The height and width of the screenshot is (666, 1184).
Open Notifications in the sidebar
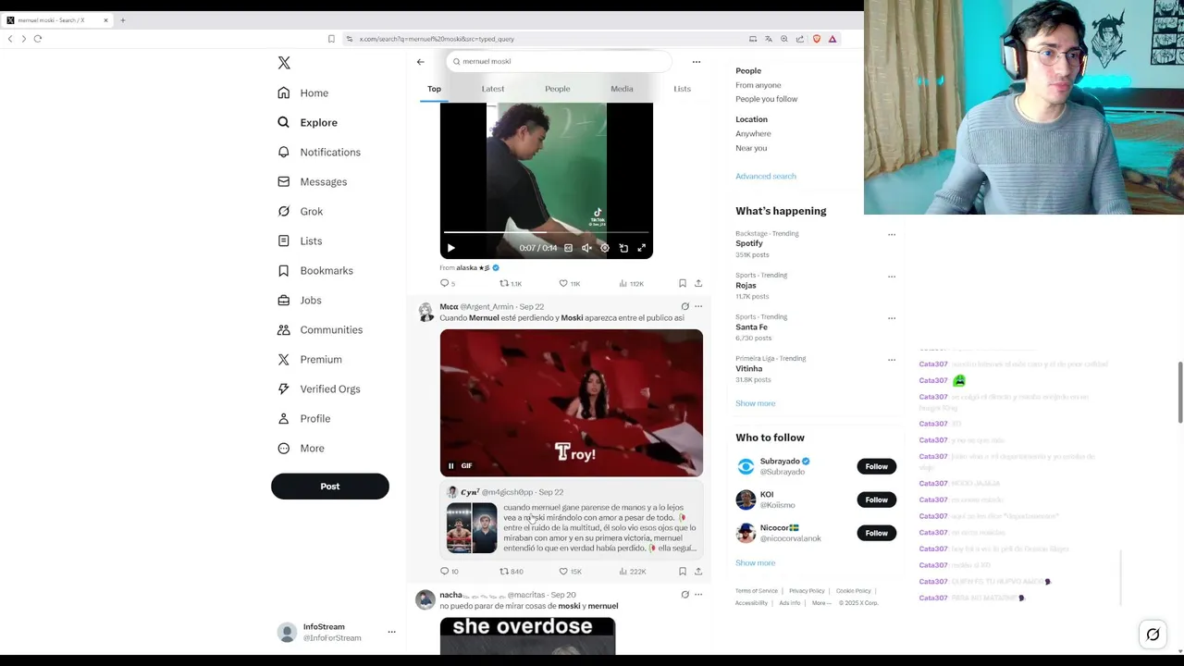pos(319,152)
